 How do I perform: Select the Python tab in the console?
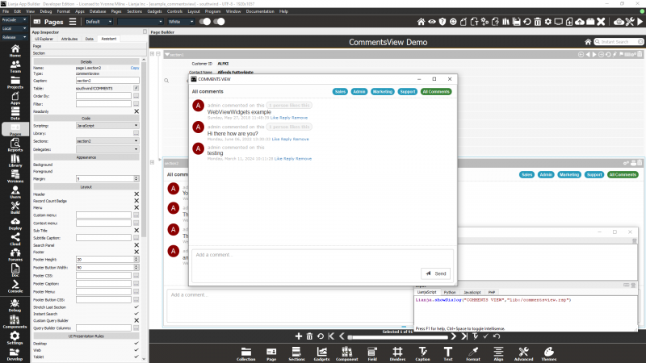[x=450, y=292]
